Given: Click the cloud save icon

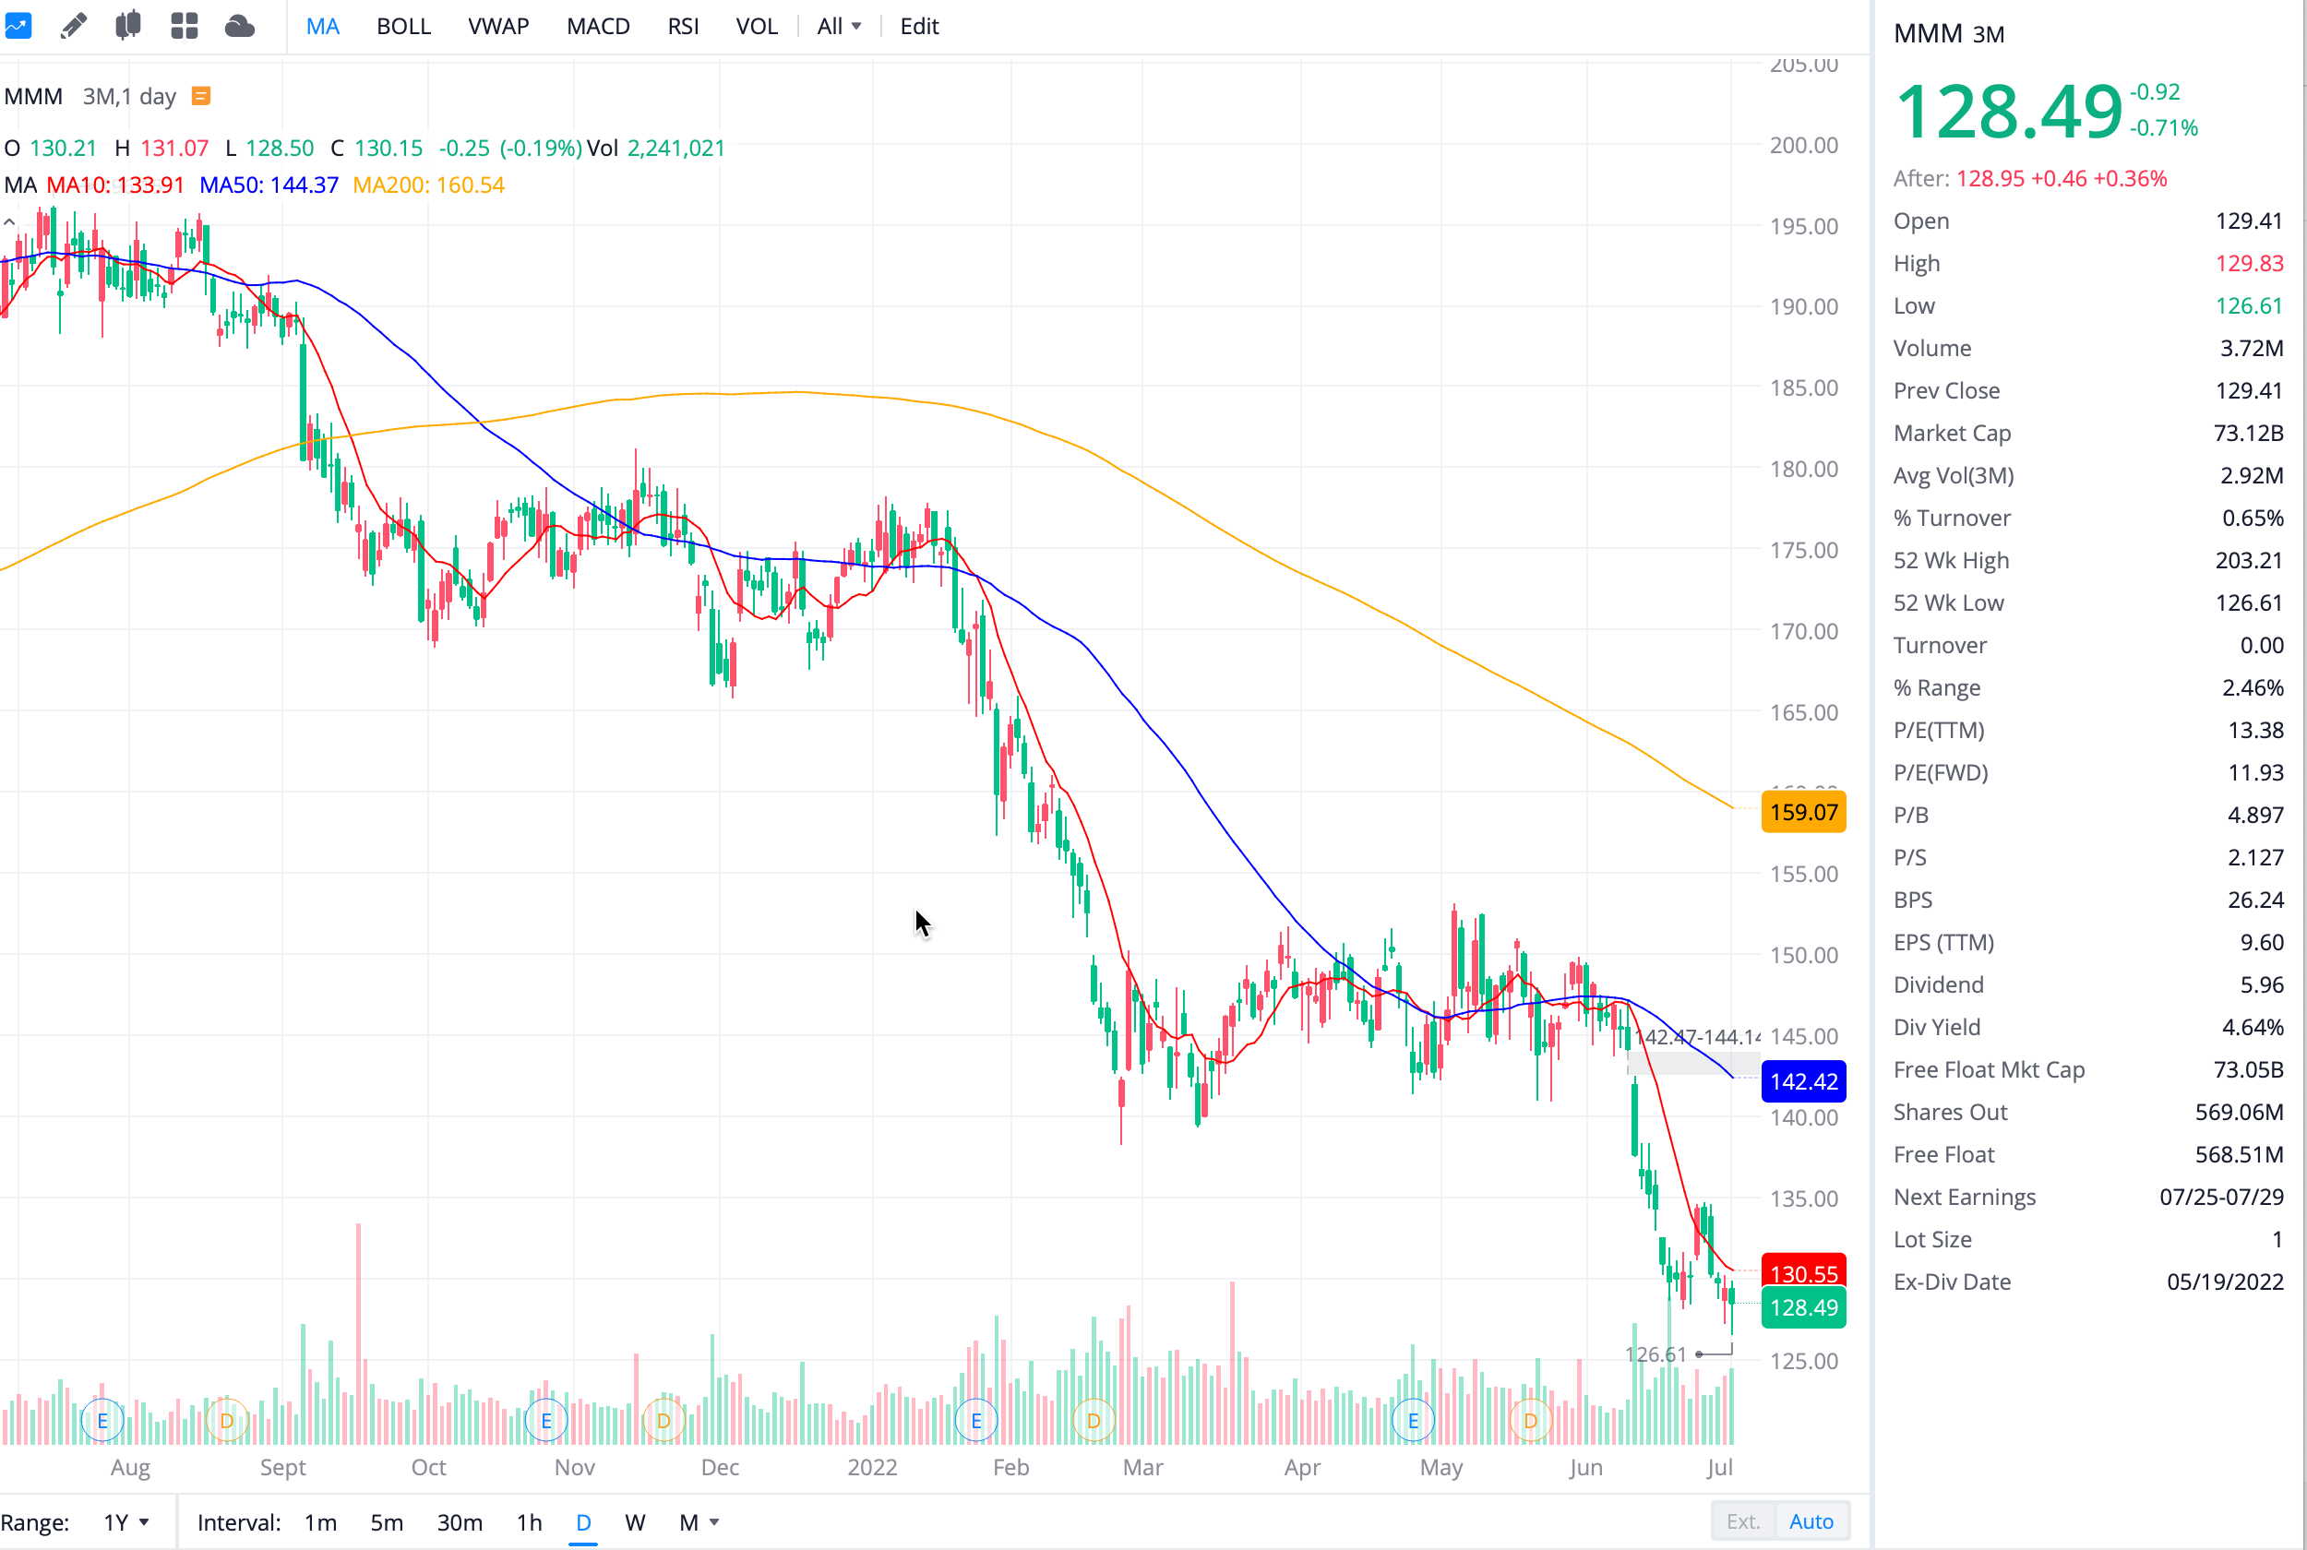Looking at the screenshot, I should point(239,26).
